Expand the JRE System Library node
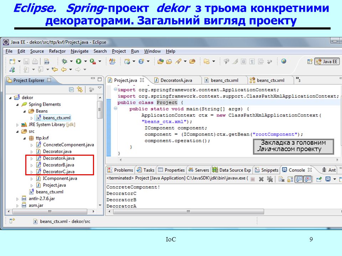 tap(17, 125)
